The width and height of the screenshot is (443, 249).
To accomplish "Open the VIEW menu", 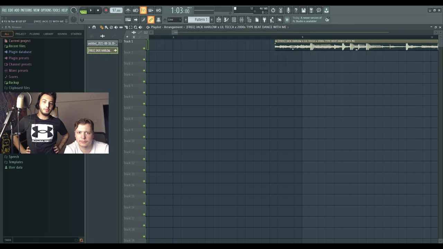I will [x=36, y=10].
